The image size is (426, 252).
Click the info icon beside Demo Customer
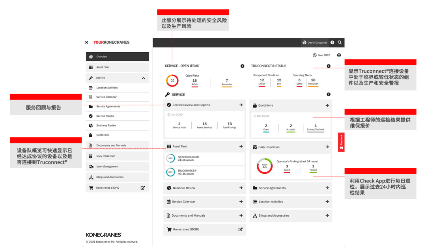pos(332,42)
